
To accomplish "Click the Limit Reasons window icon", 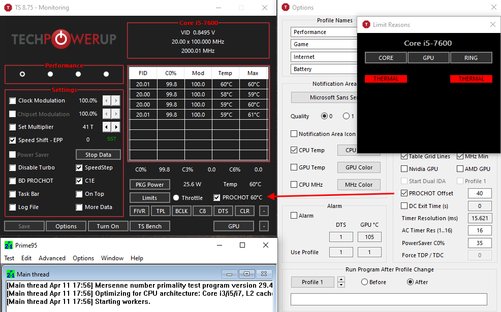I will click(365, 24).
